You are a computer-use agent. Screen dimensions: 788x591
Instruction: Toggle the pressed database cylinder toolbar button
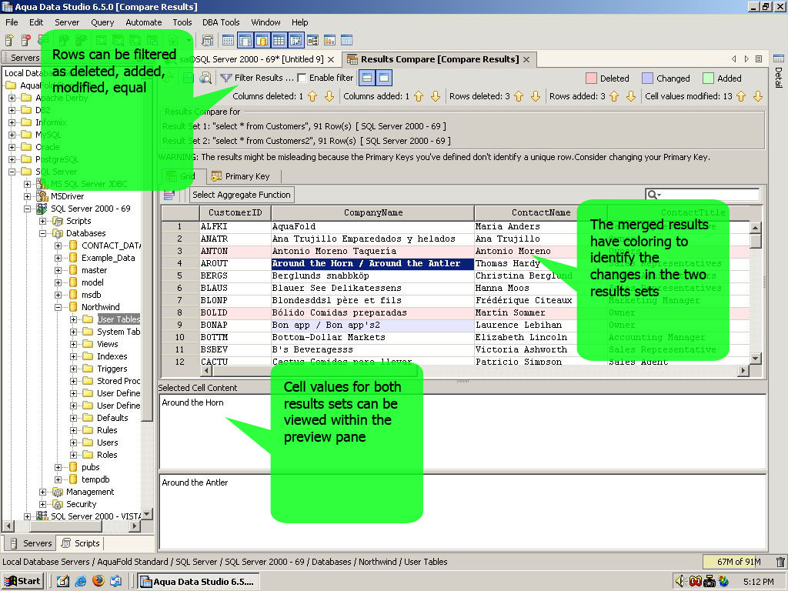(x=262, y=40)
